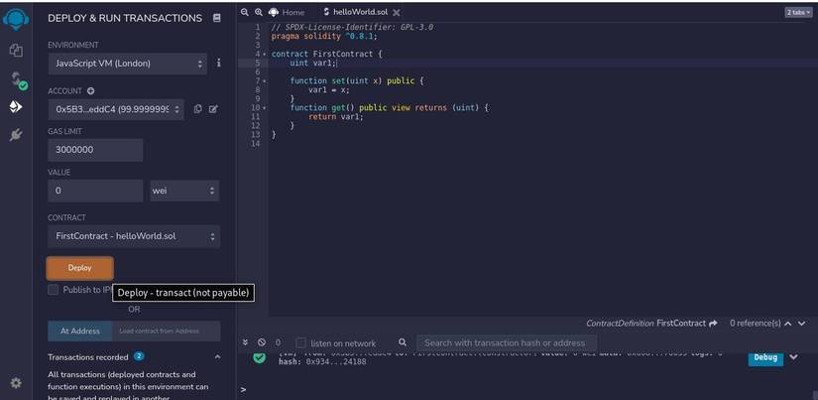The width and height of the screenshot is (818, 400).
Task: Open the Plugin manager plug icon
Action: [16, 135]
